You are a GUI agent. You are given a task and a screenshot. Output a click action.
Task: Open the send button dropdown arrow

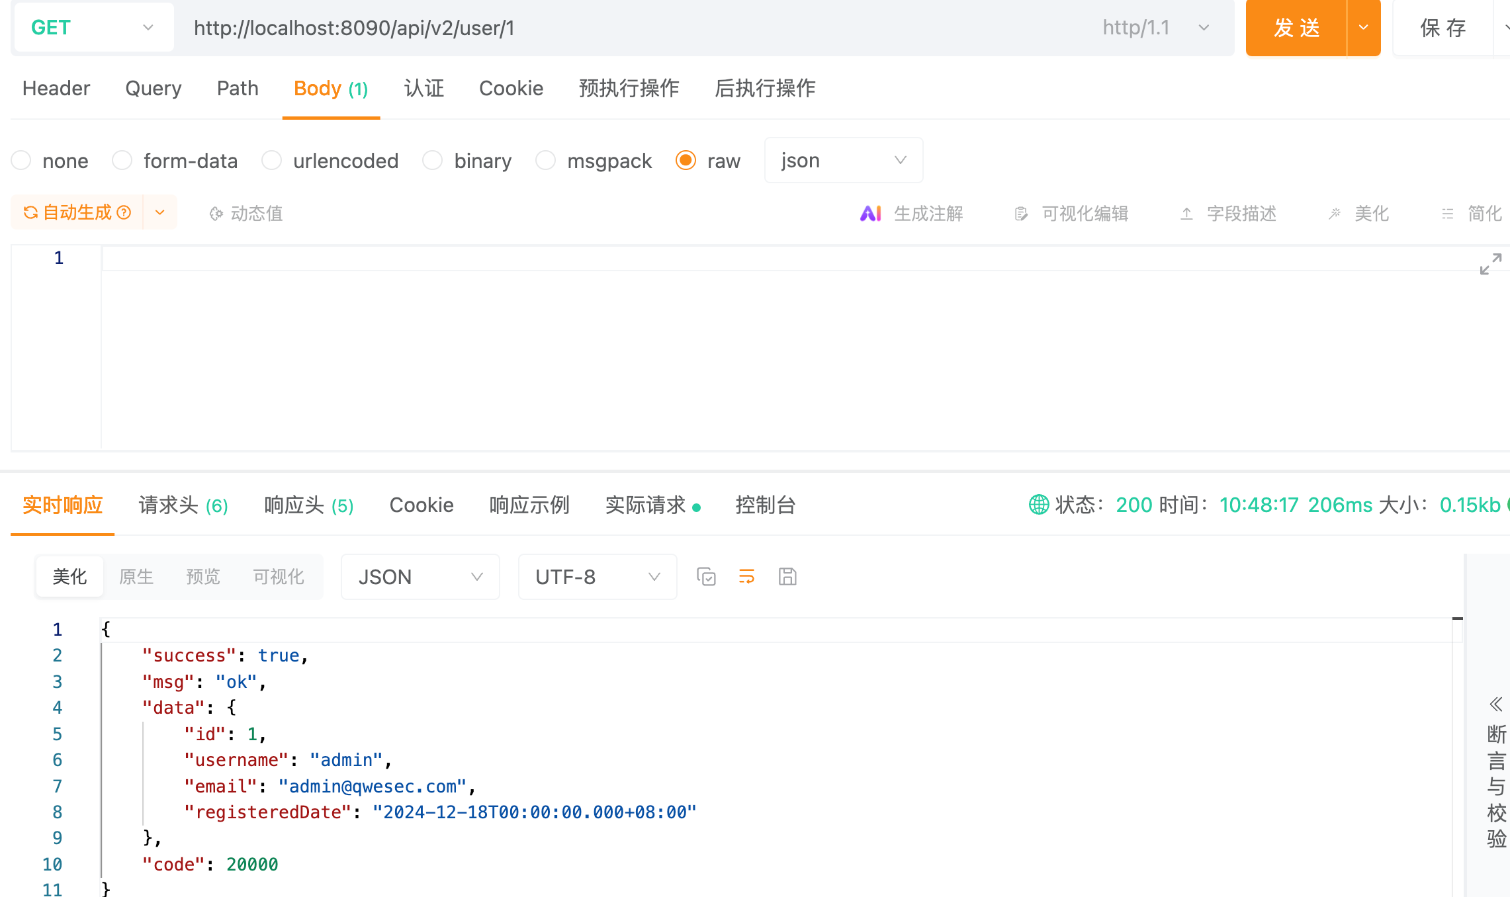click(x=1364, y=27)
